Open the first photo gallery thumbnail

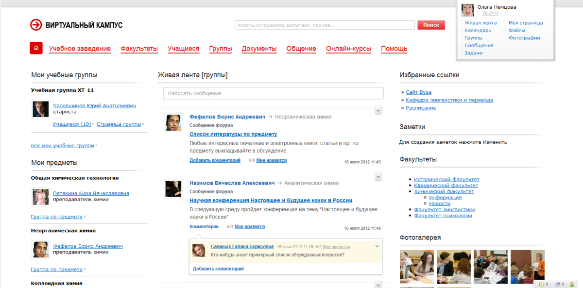(416, 267)
